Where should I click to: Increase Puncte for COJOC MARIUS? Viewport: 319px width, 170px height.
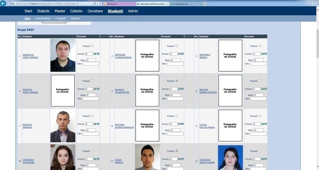(x=182, y=159)
